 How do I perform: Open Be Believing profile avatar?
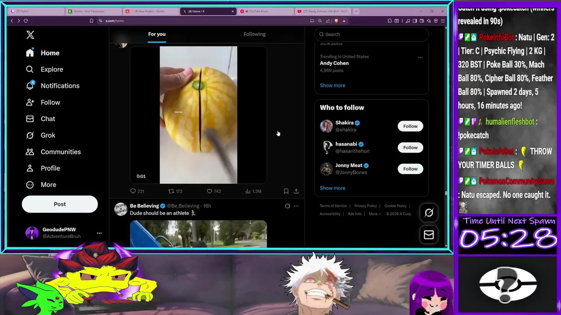coord(121,209)
